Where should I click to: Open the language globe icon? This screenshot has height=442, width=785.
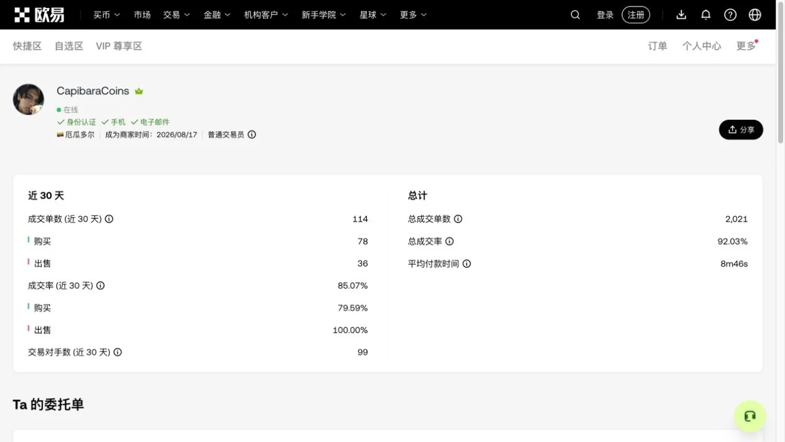[755, 14]
